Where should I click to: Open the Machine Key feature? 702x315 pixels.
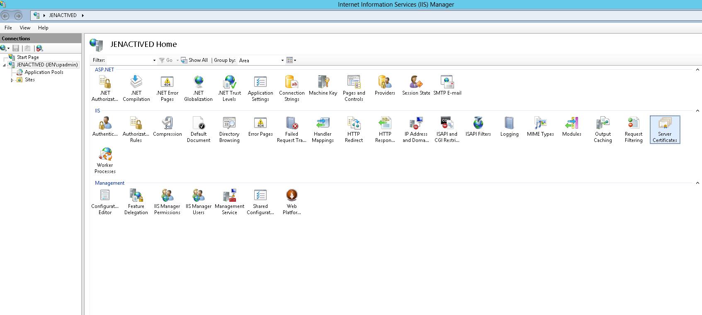click(323, 85)
